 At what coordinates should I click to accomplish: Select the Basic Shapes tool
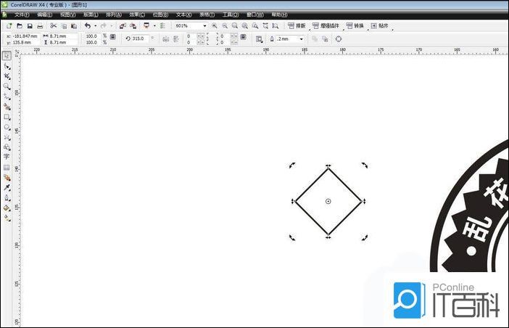(x=7, y=147)
